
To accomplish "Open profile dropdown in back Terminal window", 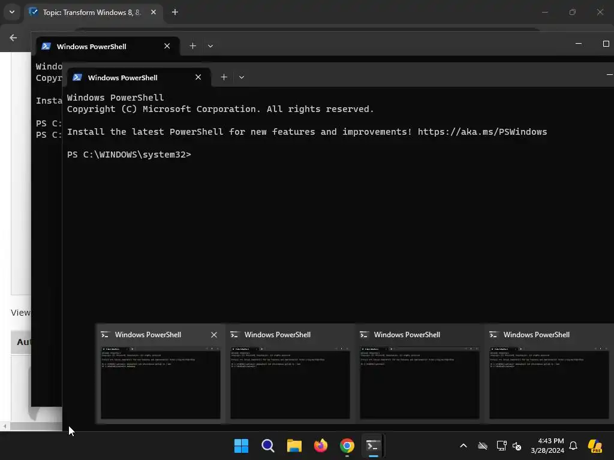I will tap(210, 46).
